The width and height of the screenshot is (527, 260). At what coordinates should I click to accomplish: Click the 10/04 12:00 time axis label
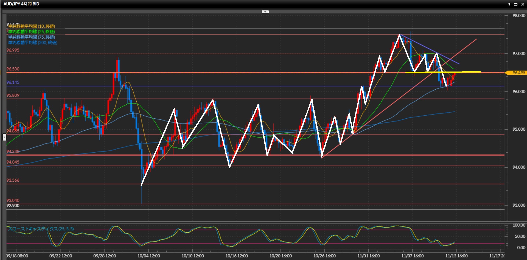(x=148, y=256)
